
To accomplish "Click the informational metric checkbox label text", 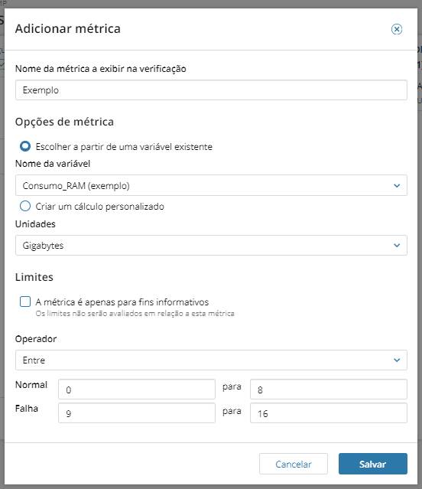I will click(122, 302).
